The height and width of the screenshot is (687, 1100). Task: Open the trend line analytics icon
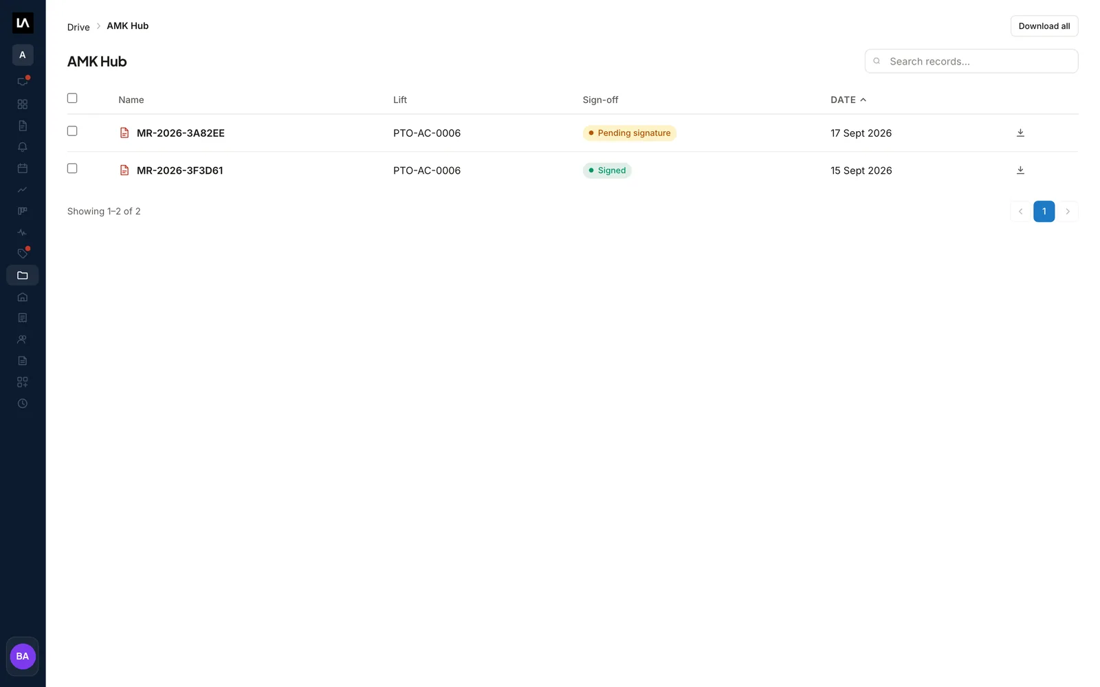click(x=23, y=190)
